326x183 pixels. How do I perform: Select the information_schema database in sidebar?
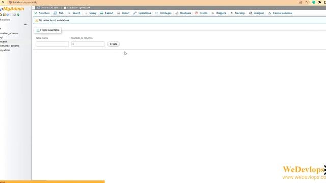9,33
